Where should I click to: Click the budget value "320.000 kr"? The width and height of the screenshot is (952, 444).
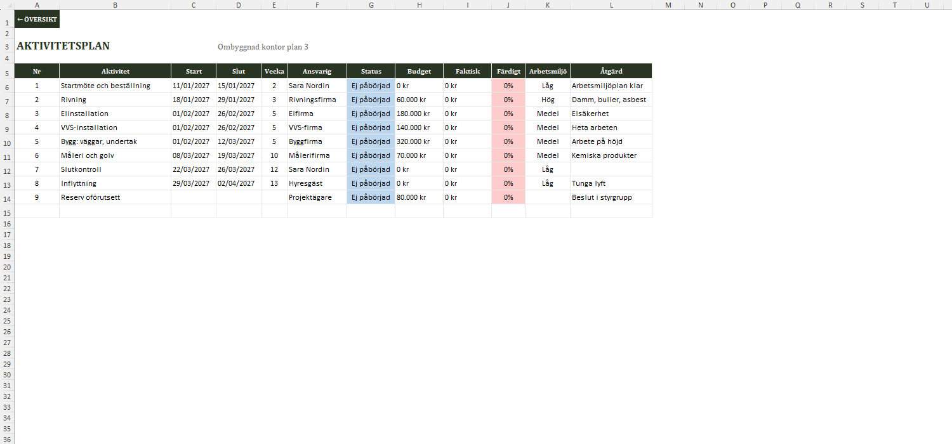(420, 141)
